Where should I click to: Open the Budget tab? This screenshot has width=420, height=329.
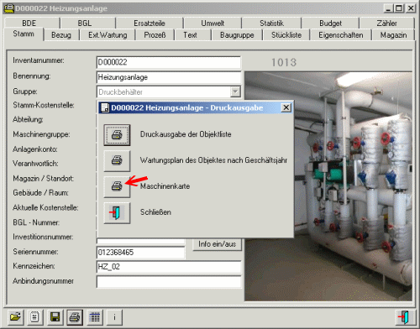[330, 23]
